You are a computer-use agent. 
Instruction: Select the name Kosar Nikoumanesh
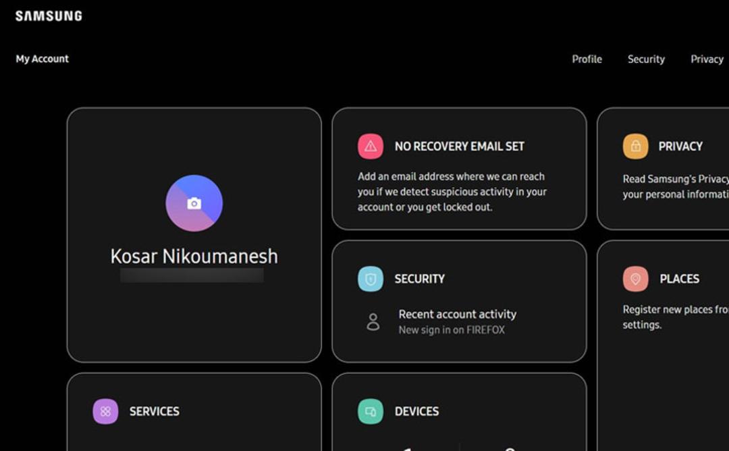[194, 256]
